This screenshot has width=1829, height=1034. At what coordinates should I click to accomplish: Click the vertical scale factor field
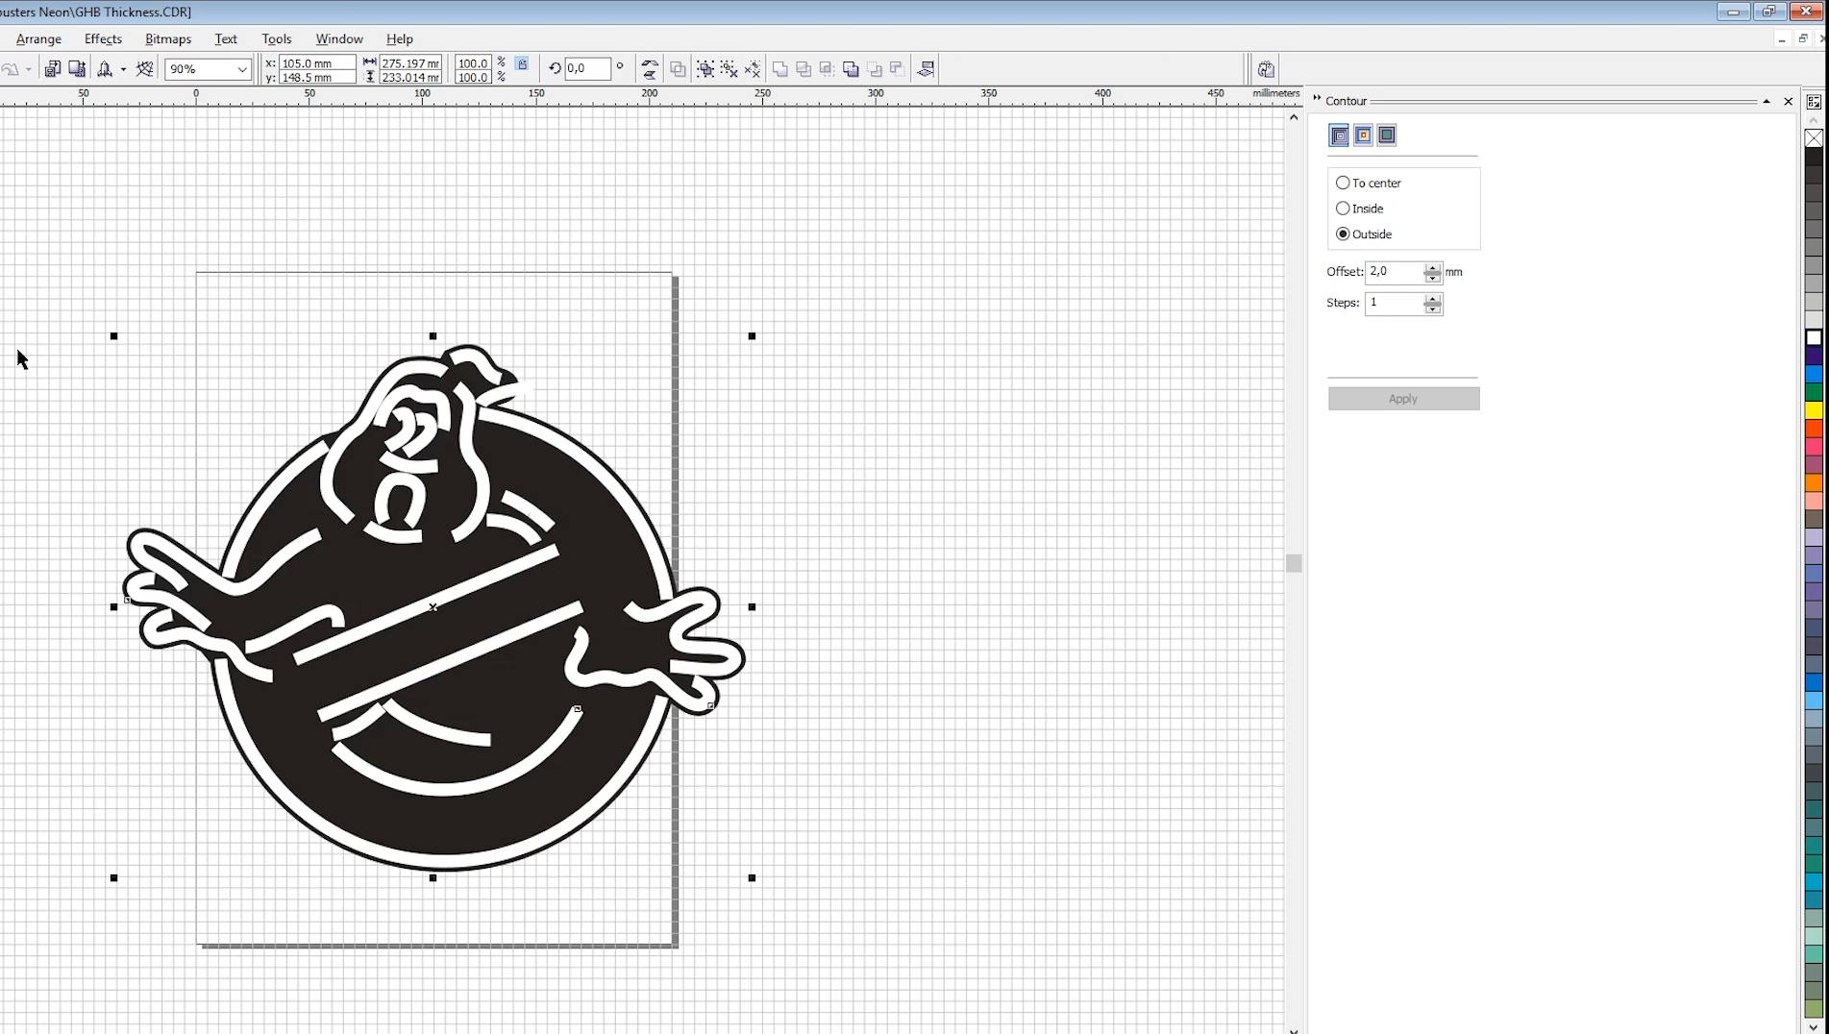[x=472, y=77]
